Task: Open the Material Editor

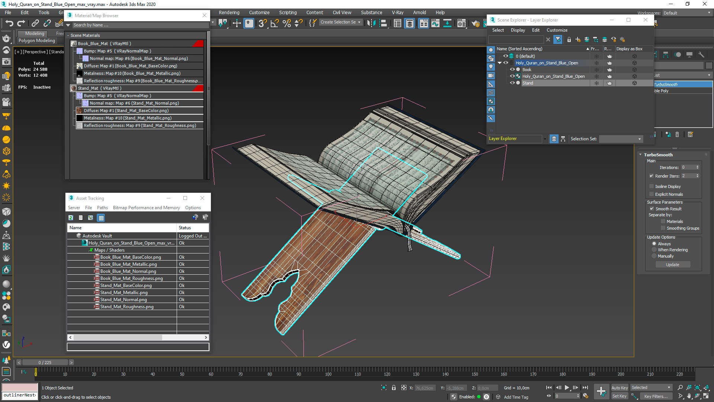Action: [461, 23]
